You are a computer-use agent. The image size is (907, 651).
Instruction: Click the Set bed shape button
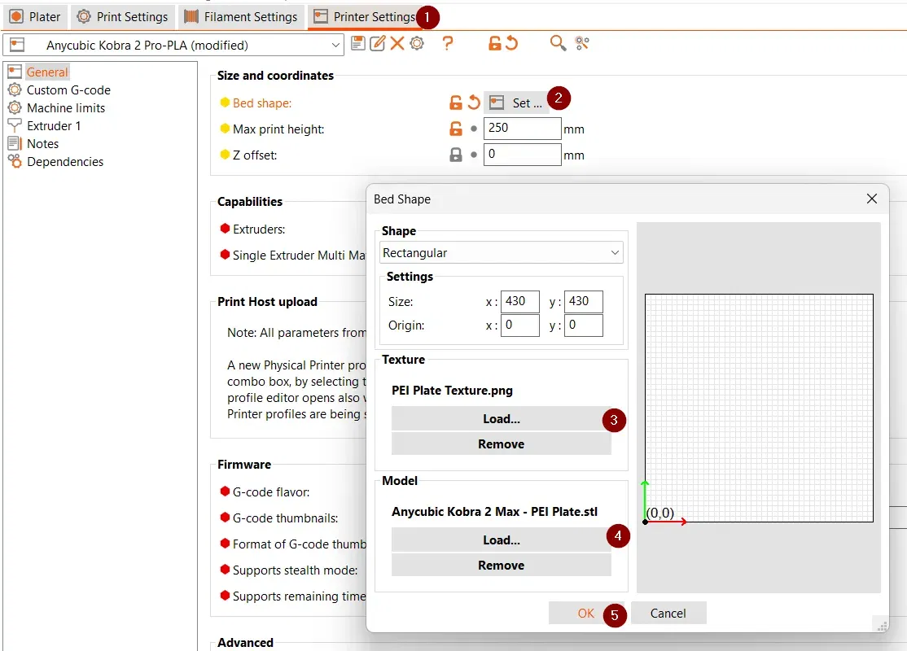(x=516, y=103)
